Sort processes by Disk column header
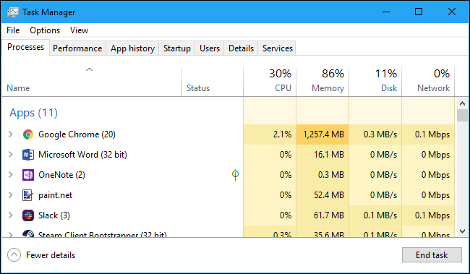Screen dimensions: 470x274 pos(375,81)
